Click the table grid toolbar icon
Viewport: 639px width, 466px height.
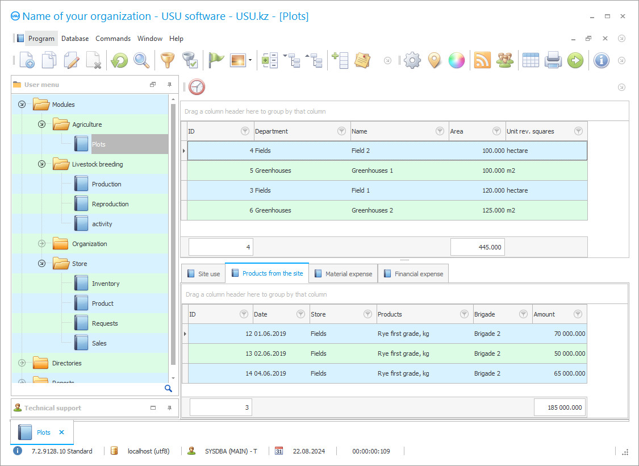tap(531, 60)
